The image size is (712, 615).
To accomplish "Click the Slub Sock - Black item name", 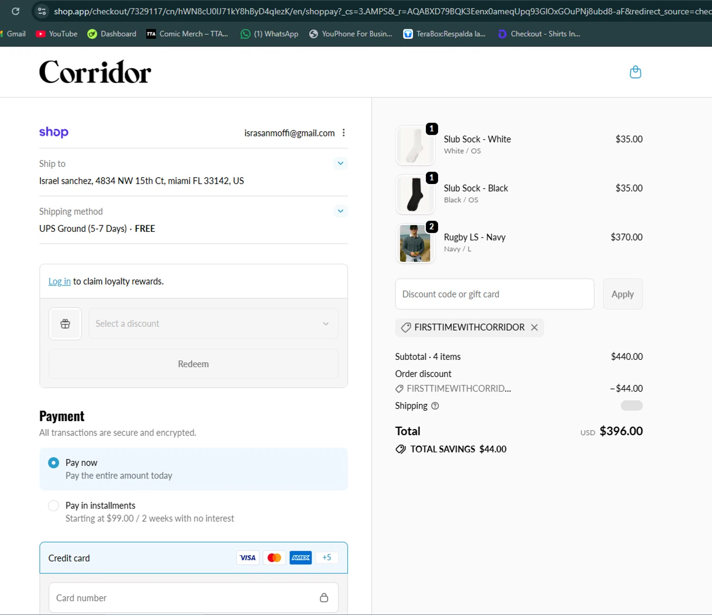I will coord(476,188).
